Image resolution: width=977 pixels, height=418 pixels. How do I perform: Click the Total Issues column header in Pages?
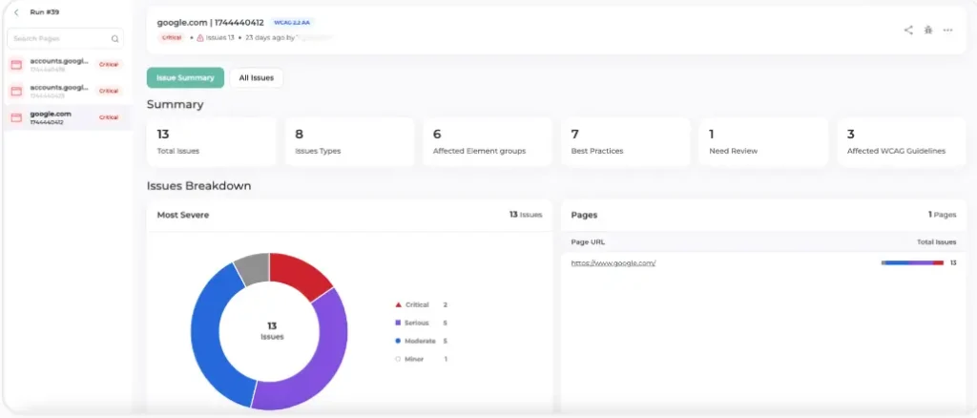pyautogui.click(x=937, y=241)
